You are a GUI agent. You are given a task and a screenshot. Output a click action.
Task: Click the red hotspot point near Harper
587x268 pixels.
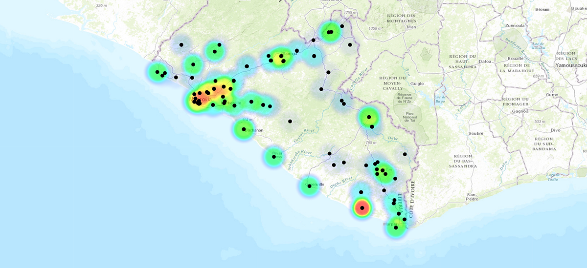point(362,208)
